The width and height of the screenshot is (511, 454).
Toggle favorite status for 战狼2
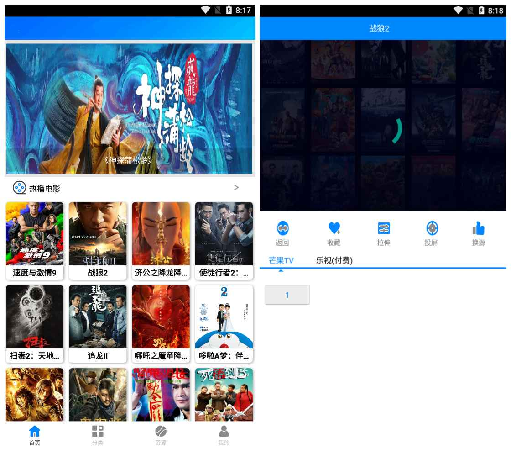click(334, 233)
